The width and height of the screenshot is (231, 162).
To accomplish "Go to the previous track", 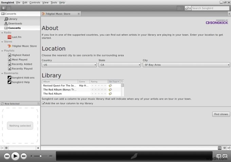I will pos(7,156).
